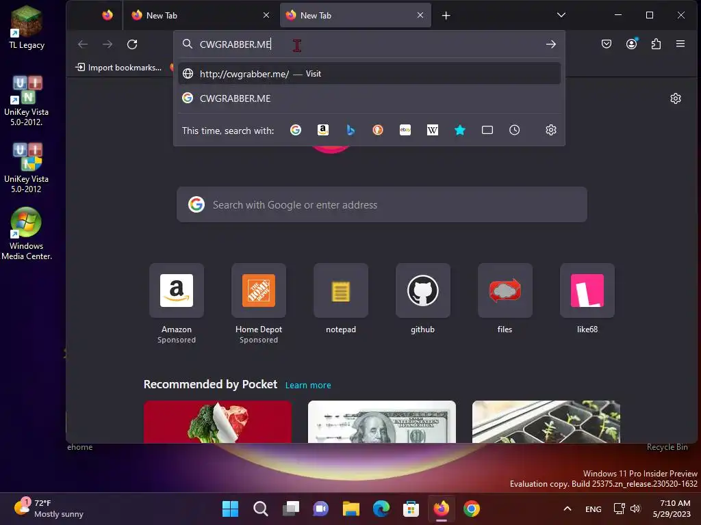Search this time with Wikipedia
The image size is (701, 525).
[x=433, y=130]
